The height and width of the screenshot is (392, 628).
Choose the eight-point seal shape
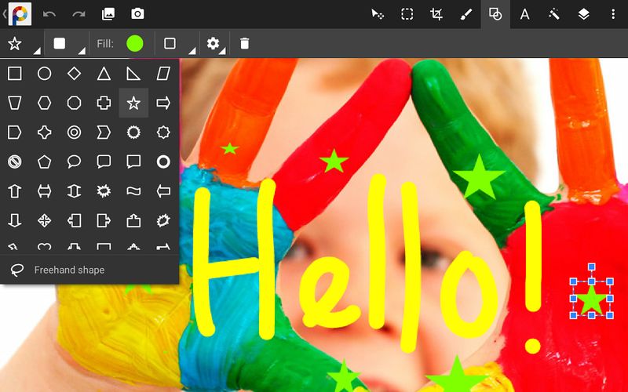[163, 132]
